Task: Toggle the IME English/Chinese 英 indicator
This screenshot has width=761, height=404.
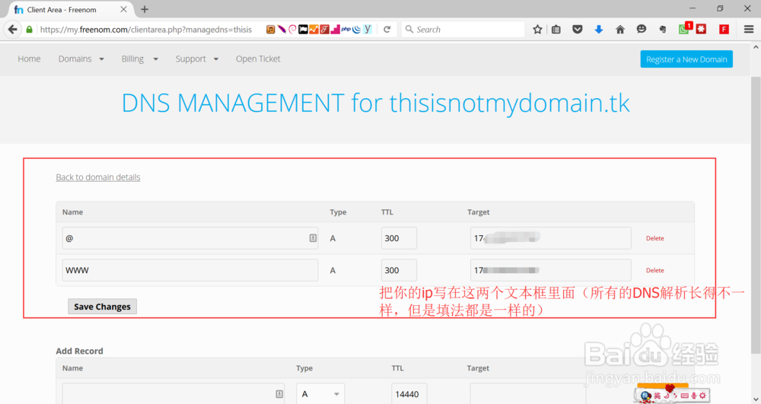Action: 658,396
